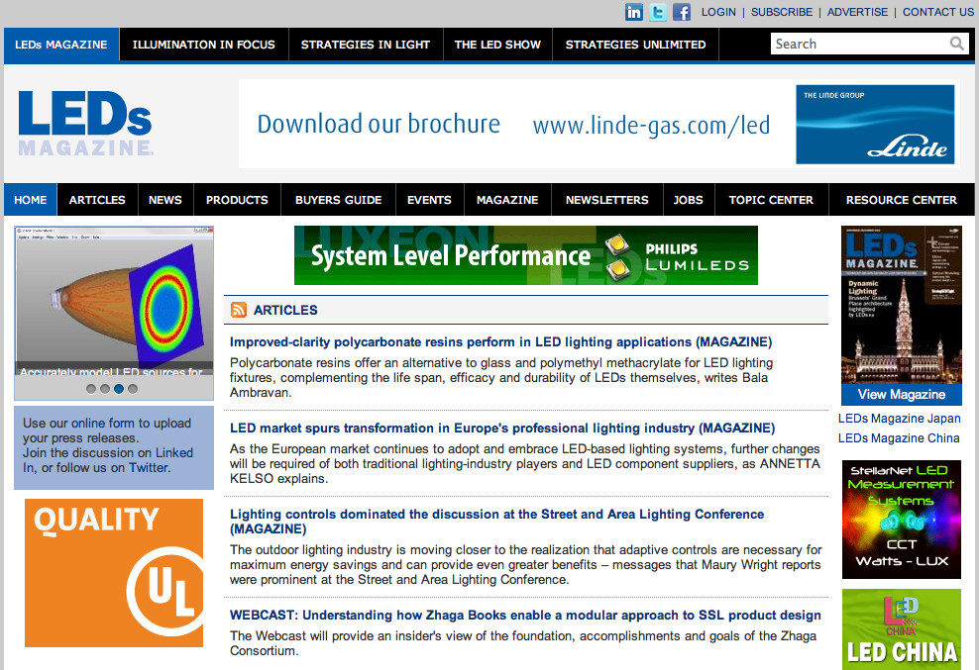Follow the 'Twitter' text link
Image resolution: width=979 pixels, height=670 pixels.
(149, 468)
